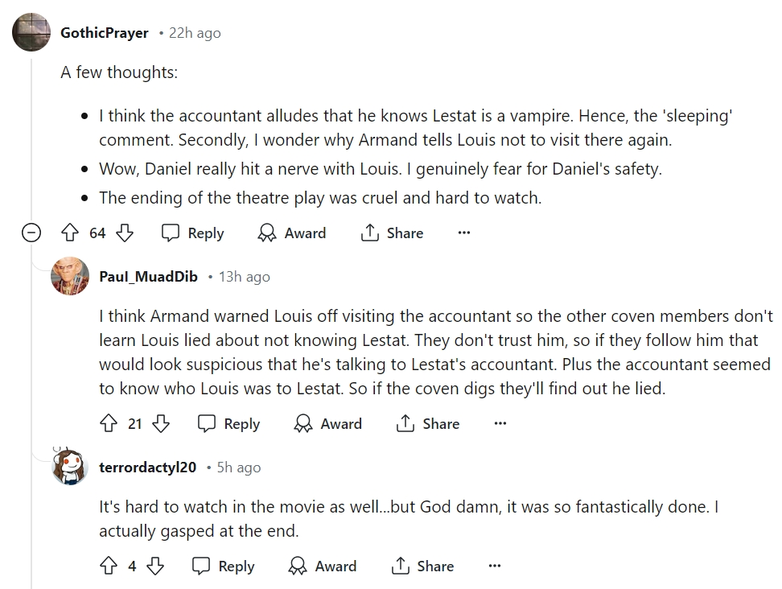Viewport: 782px width, 589px height.
Task: Open more options for terrordactyl20's comment
Action: click(x=495, y=566)
